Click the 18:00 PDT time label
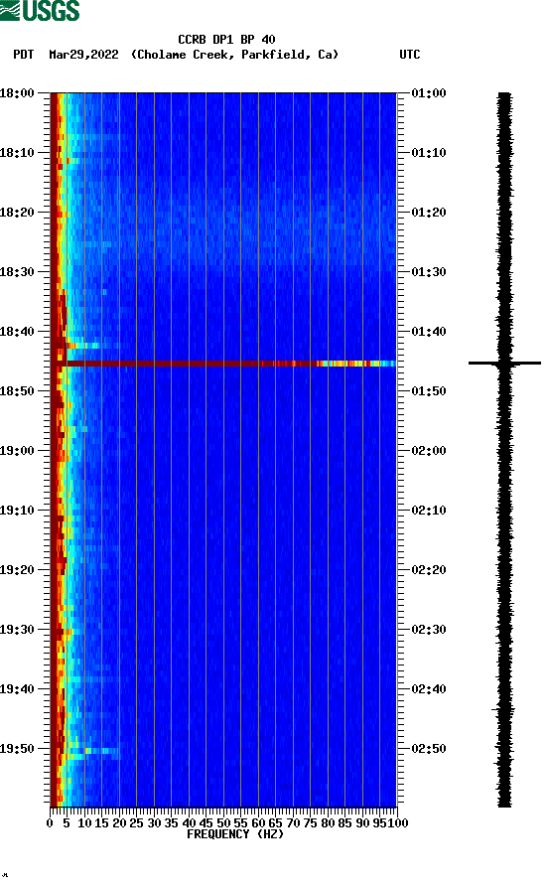Image resolution: width=548 pixels, height=886 pixels. click(17, 93)
